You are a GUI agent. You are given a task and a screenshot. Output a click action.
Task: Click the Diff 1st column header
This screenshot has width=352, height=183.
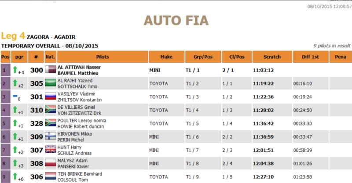pos(311,57)
